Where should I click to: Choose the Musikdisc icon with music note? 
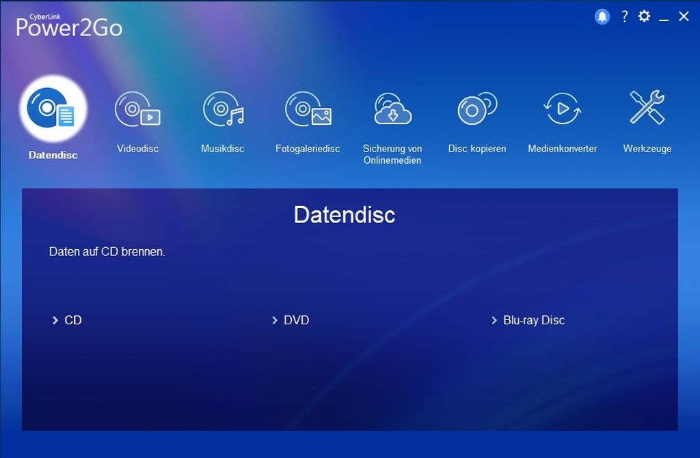point(222,109)
